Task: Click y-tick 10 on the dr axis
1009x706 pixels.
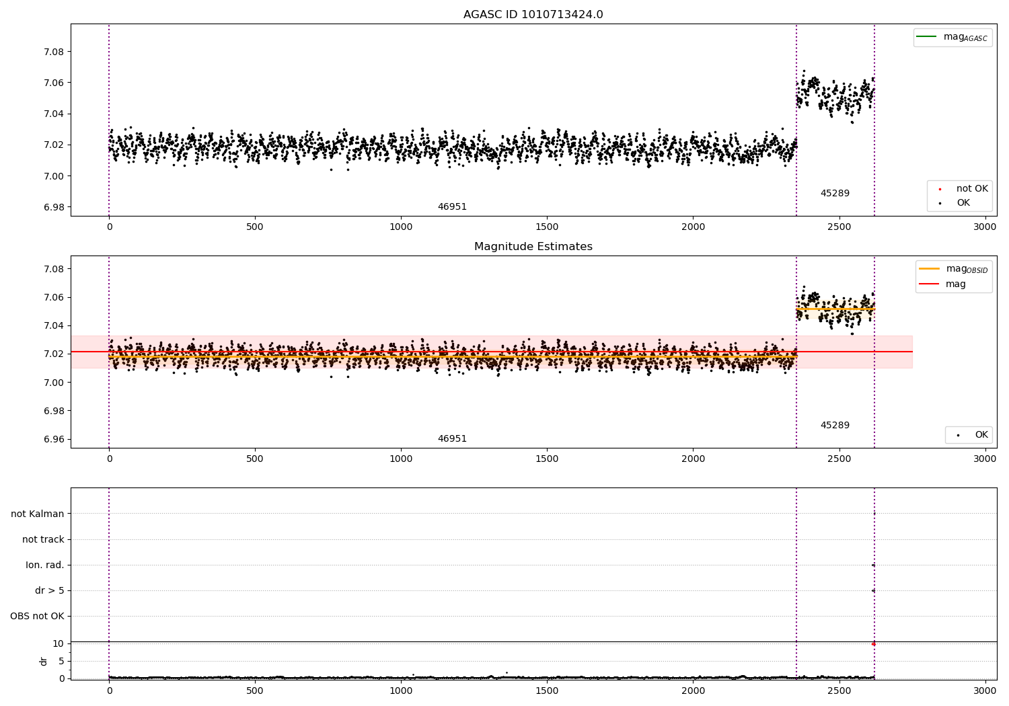Action: [59, 643]
